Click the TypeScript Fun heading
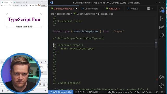This screenshot has width=167, height=94. click(24, 19)
